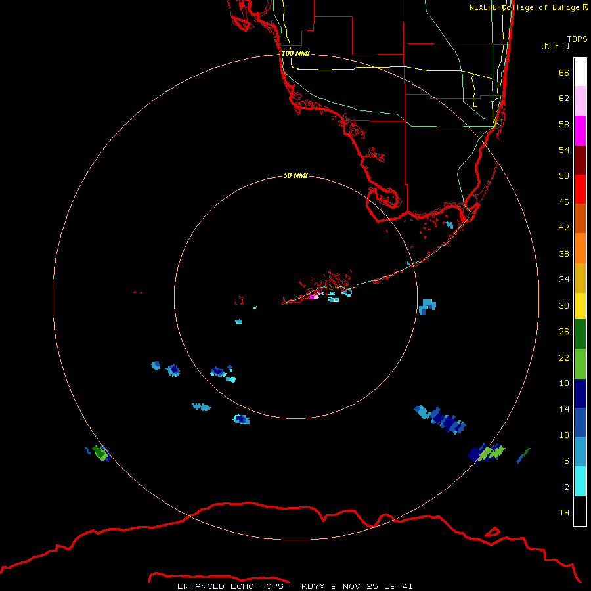
Task: Click the legend value "66"
Action: [x=564, y=72]
